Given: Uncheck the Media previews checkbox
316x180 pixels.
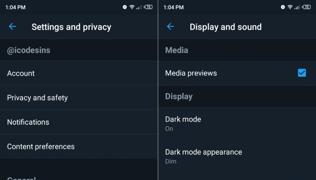Looking at the screenshot, I should [302, 73].
